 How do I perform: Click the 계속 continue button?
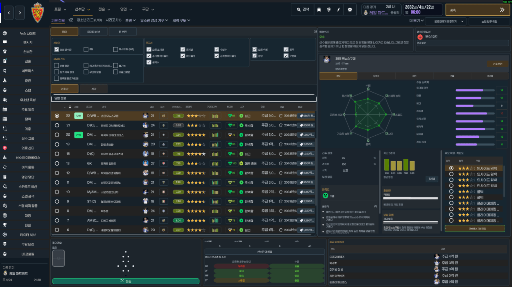pyautogui.click(x=477, y=10)
